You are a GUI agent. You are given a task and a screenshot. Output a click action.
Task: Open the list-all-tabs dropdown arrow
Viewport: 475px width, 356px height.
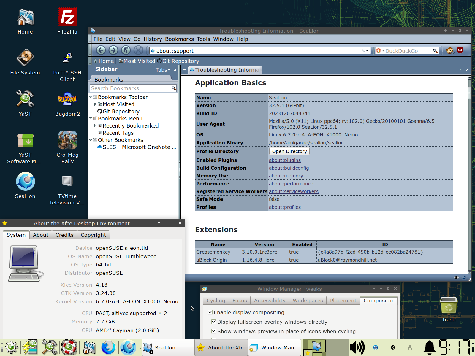[460, 69]
